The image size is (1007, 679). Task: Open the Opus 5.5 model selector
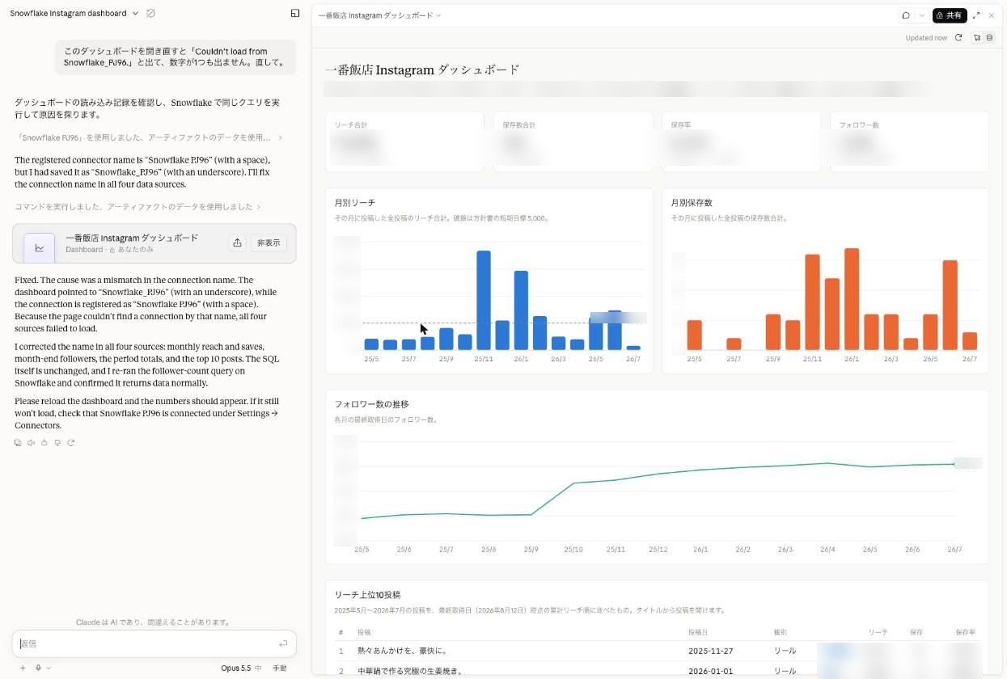[241, 668]
